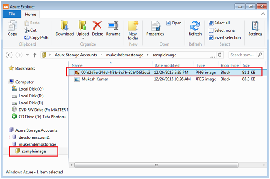Switch to the Home ribbon tab
The height and width of the screenshot is (179, 270).
(x=31, y=15)
